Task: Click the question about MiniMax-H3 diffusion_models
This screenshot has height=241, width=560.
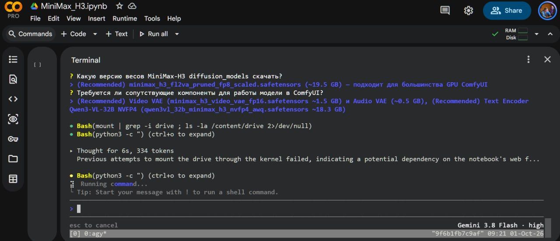Action: [x=176, y=76]
